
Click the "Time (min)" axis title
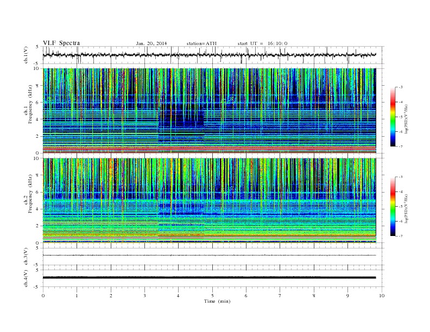click(217, 301)
